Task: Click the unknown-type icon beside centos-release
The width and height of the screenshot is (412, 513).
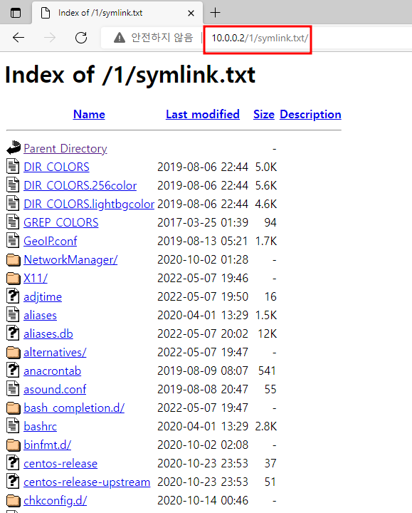Action: click(x=13, y=462)
